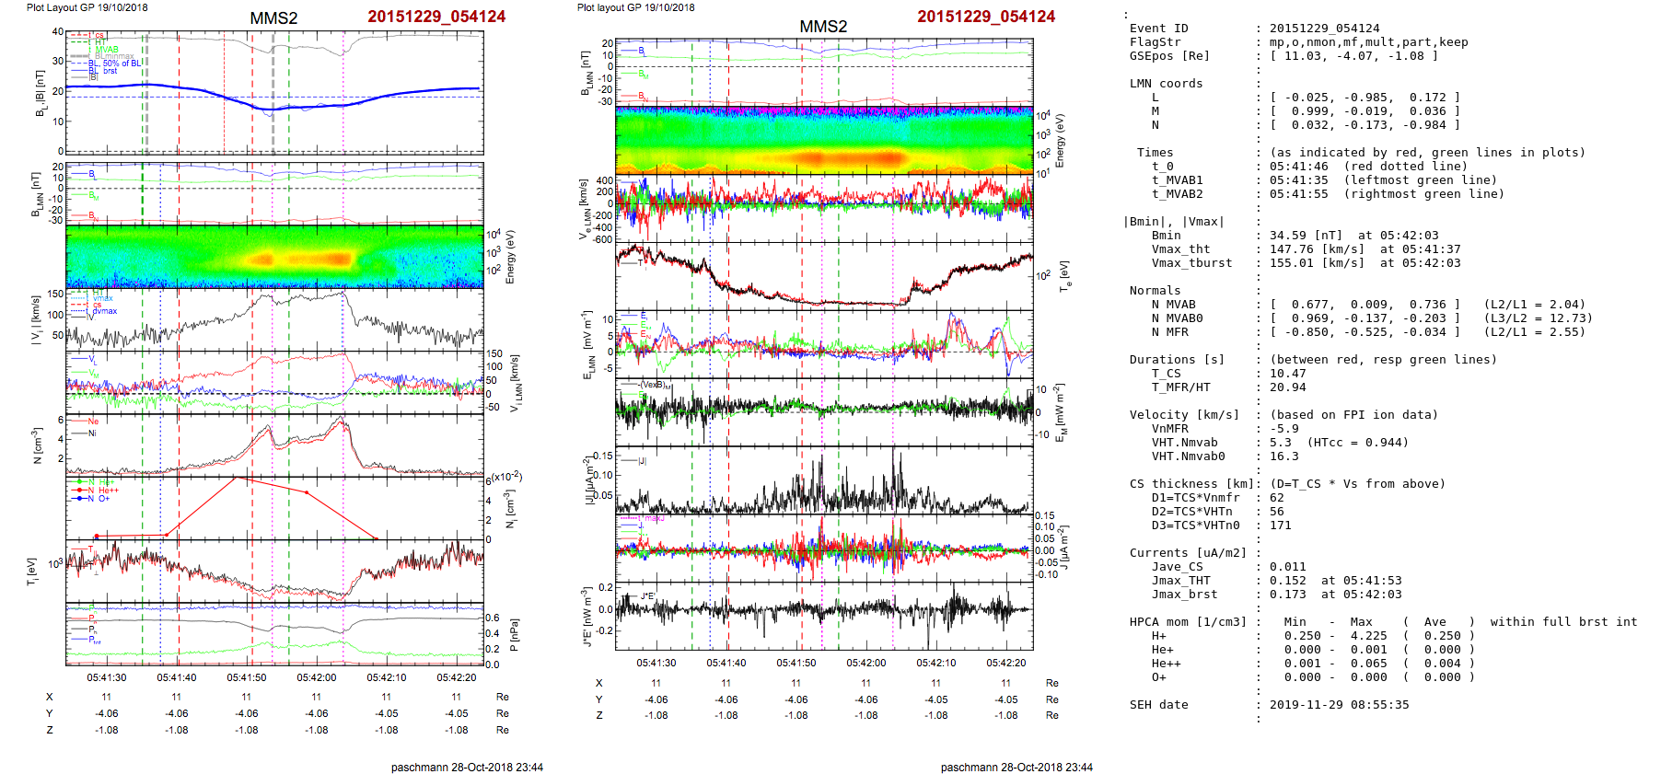Select the Jmax_THT value 0.152
Image resolution: width=1661 pixels, height=774 pixels.
pyautogui.click(x=1287, y=581)
